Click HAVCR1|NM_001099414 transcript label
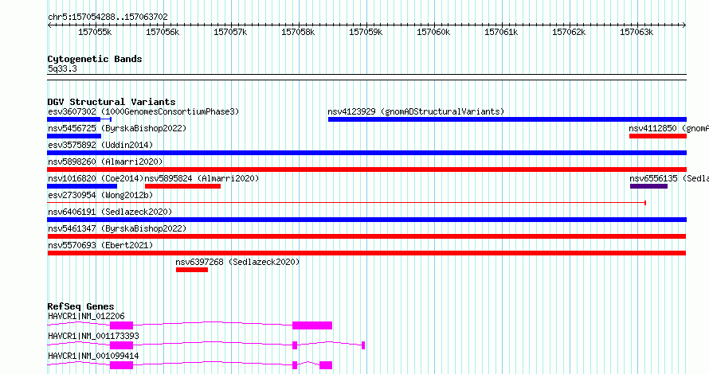Viewport: 709px width, 374px height. point(93,356)
